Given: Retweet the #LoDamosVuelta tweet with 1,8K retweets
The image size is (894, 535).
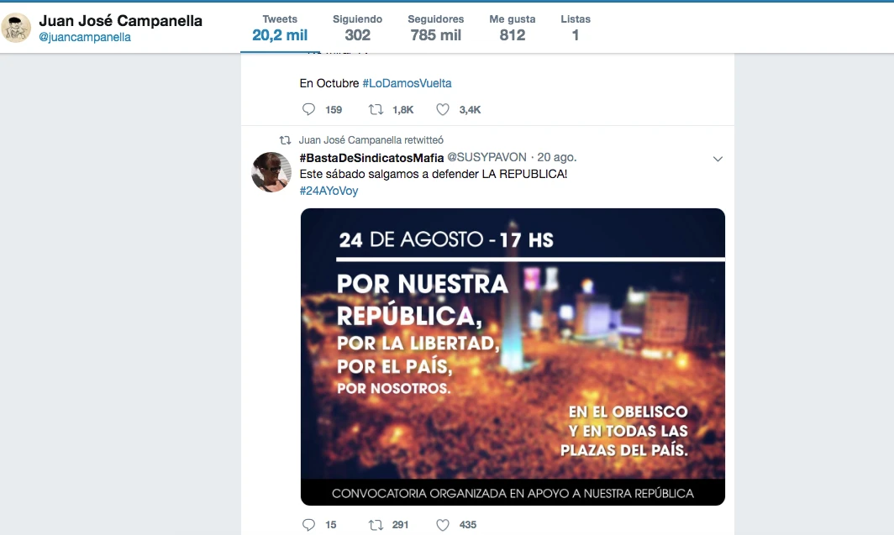Looking at the screenshot, I should point(376,109).
